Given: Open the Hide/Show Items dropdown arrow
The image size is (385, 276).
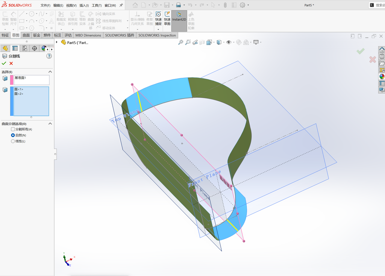Looking at the screenshot, I should tap(234, 42).
